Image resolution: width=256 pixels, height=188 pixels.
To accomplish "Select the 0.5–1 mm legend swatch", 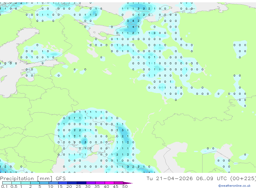I will [x=16, y=183].
